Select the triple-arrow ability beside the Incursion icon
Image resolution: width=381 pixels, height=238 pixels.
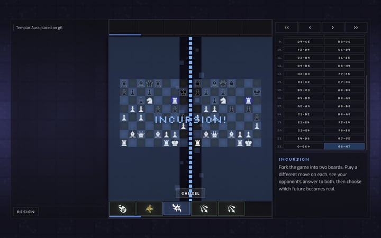pos(204,208)
